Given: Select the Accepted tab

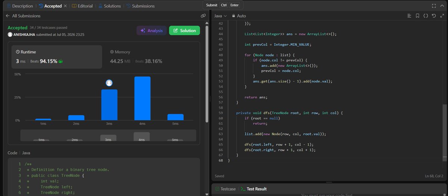Looking at the screenshot, I should click(x=50, y=6).
